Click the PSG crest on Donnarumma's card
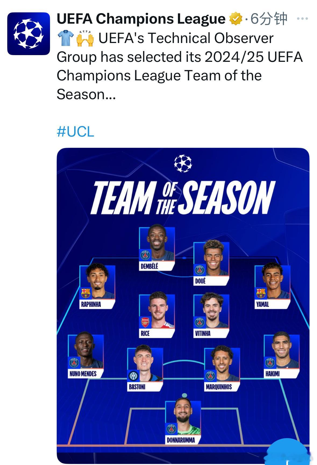This screenshot has width=317, height=465. 172,429
